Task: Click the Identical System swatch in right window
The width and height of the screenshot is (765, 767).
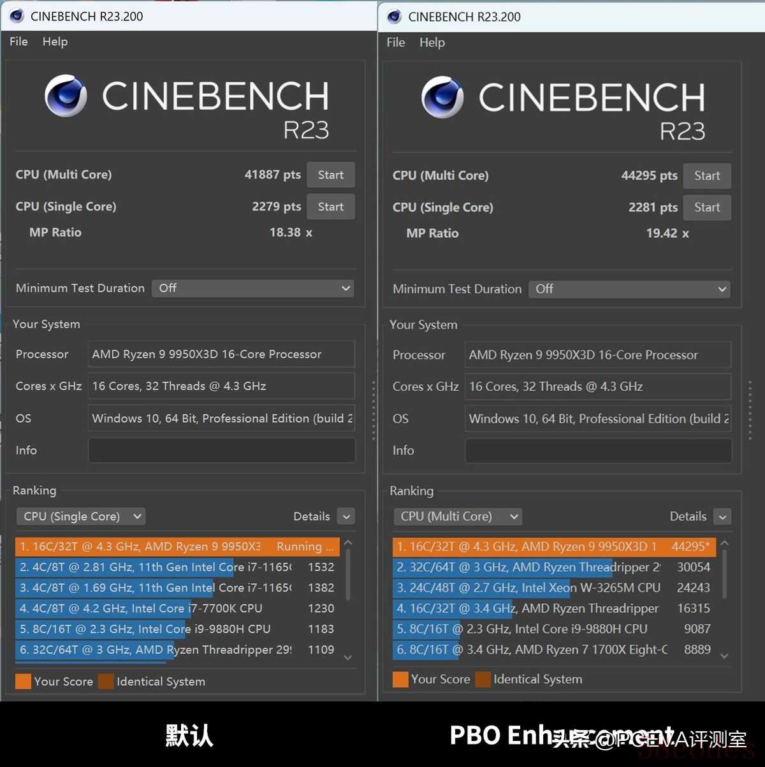Action: 483,679
